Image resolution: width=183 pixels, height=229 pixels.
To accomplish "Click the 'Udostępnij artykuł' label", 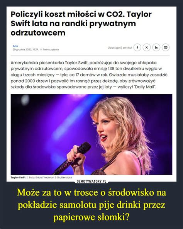I will coord(120,47).
